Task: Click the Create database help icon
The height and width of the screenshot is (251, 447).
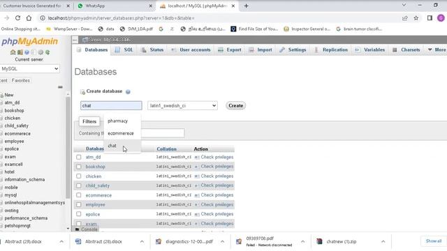Action: click(x=128, y=91)
